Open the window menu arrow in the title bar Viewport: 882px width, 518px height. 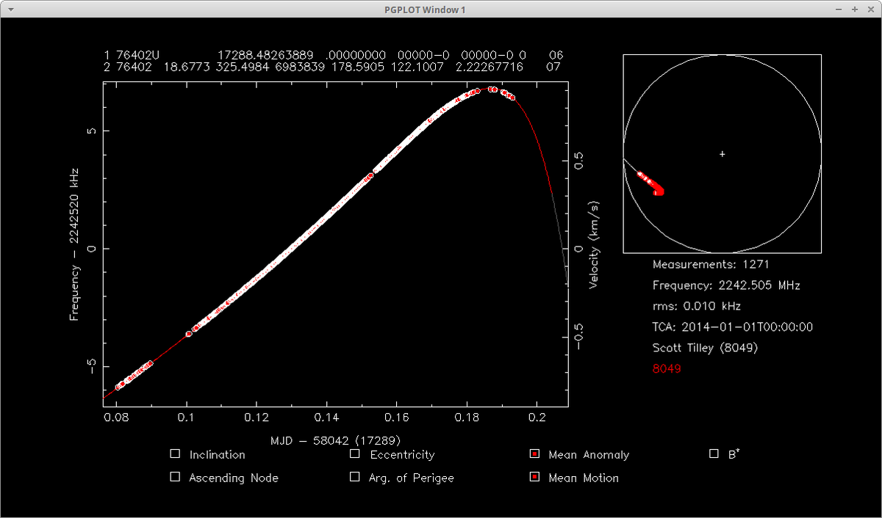(10, 10)
